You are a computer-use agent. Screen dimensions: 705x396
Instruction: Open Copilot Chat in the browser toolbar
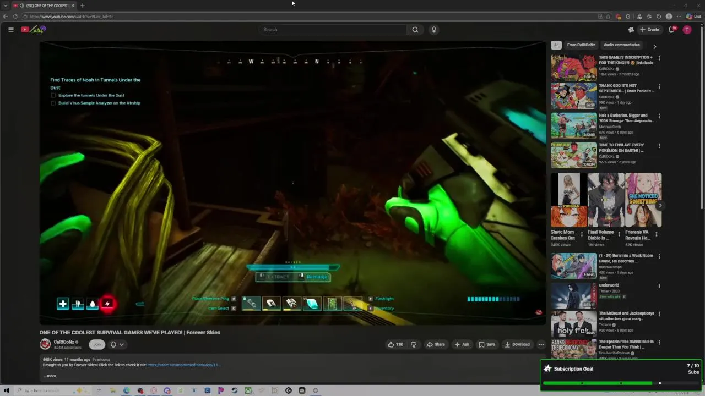click(x=693, y=16)
